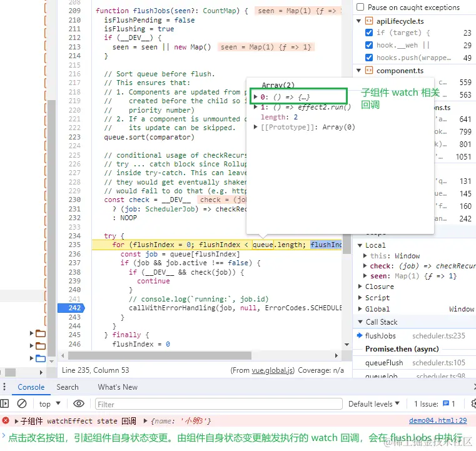Expand third blue folder in navigator
This screenshot has width=476, height=451.
pos(31,358)
